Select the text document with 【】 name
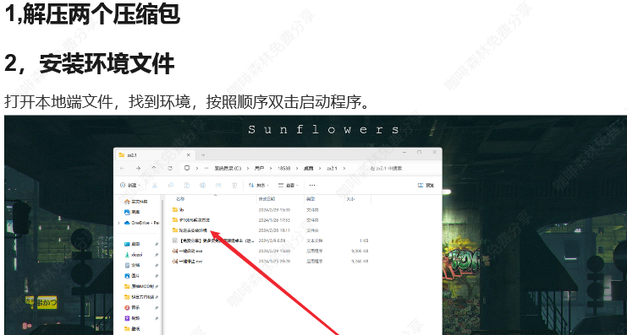Image resolution: width=627 pixels, height=335 pixels. tap(213, 240)
